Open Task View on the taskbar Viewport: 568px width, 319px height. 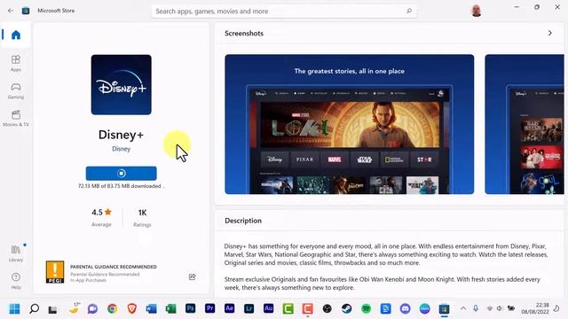[53, 309]
